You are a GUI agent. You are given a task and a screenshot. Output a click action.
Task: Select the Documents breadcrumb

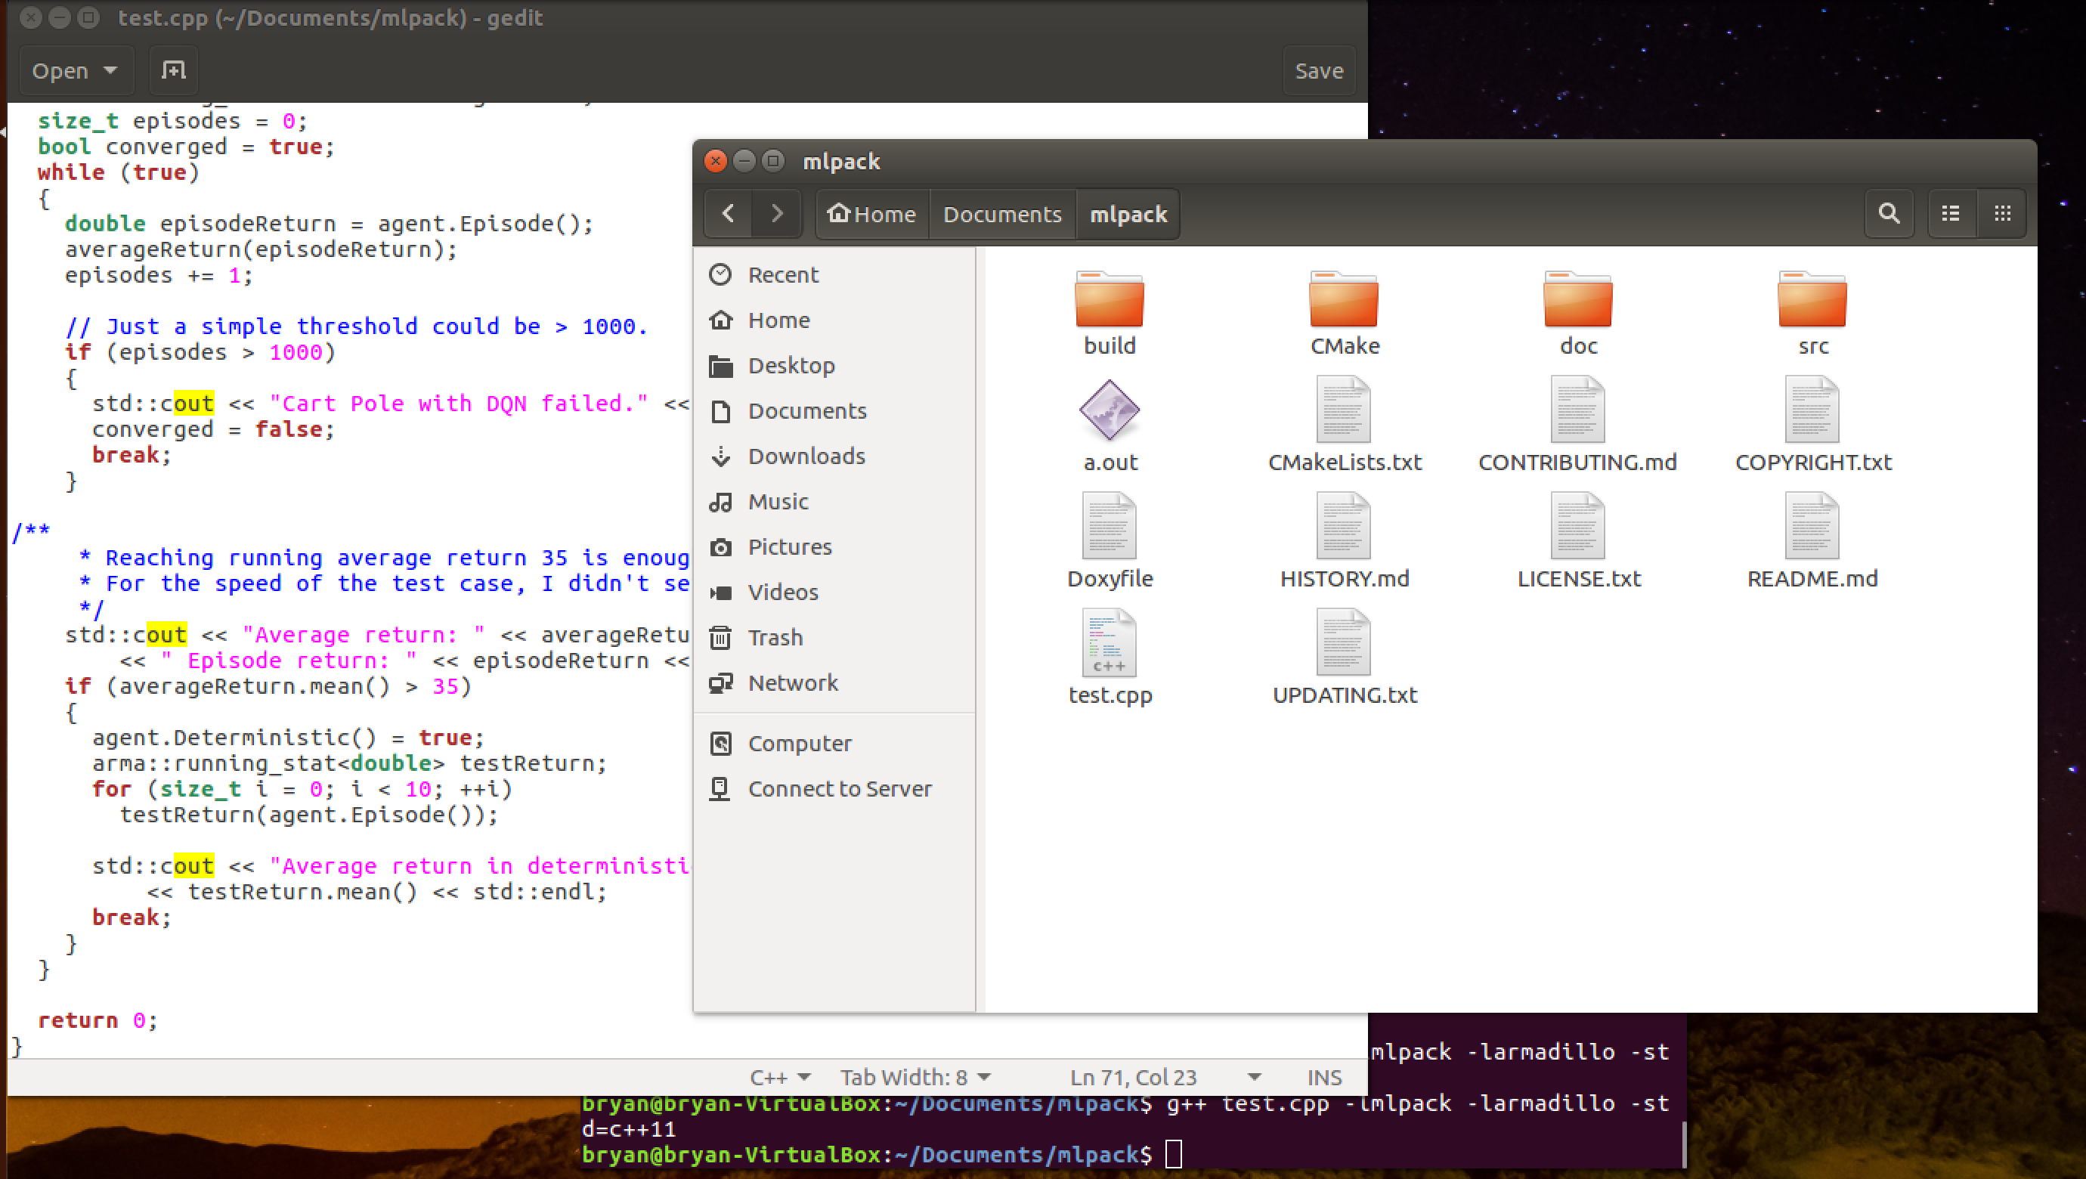1002,214
